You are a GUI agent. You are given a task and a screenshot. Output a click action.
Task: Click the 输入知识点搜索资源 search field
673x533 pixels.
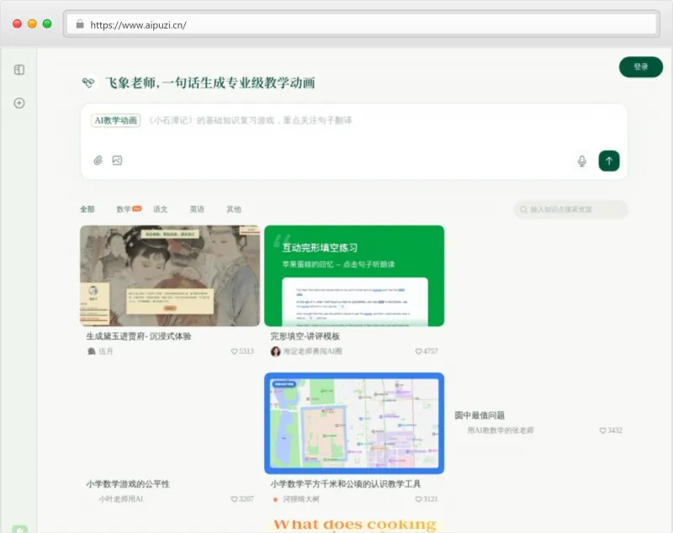[x=572, y=209]
